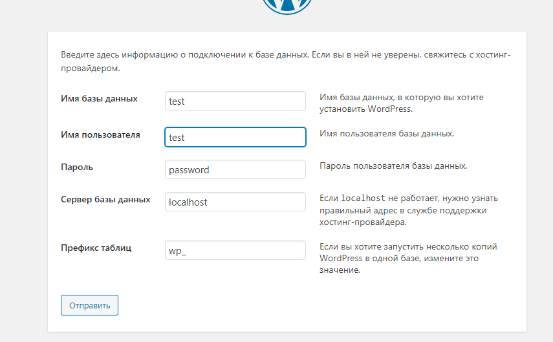Screen dimensions: 553x342
Task: Click the localhost help text description
Action: click(x=409, y=210)
